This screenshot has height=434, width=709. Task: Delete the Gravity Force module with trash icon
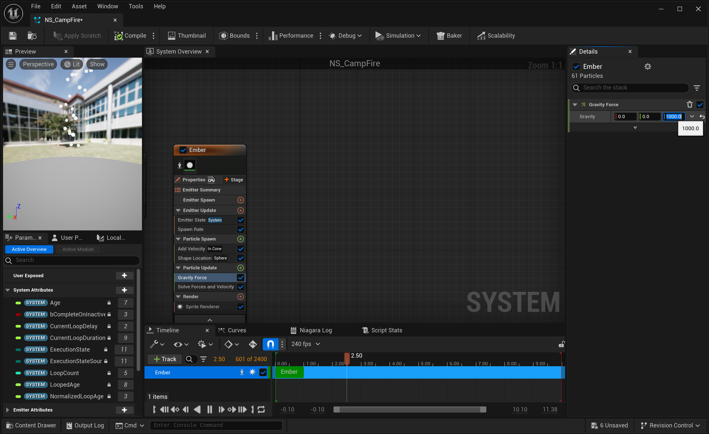(x=690, y=104)
